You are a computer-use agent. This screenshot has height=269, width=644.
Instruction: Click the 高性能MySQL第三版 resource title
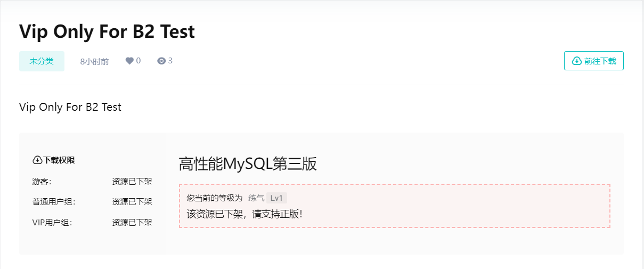(248, 164)
